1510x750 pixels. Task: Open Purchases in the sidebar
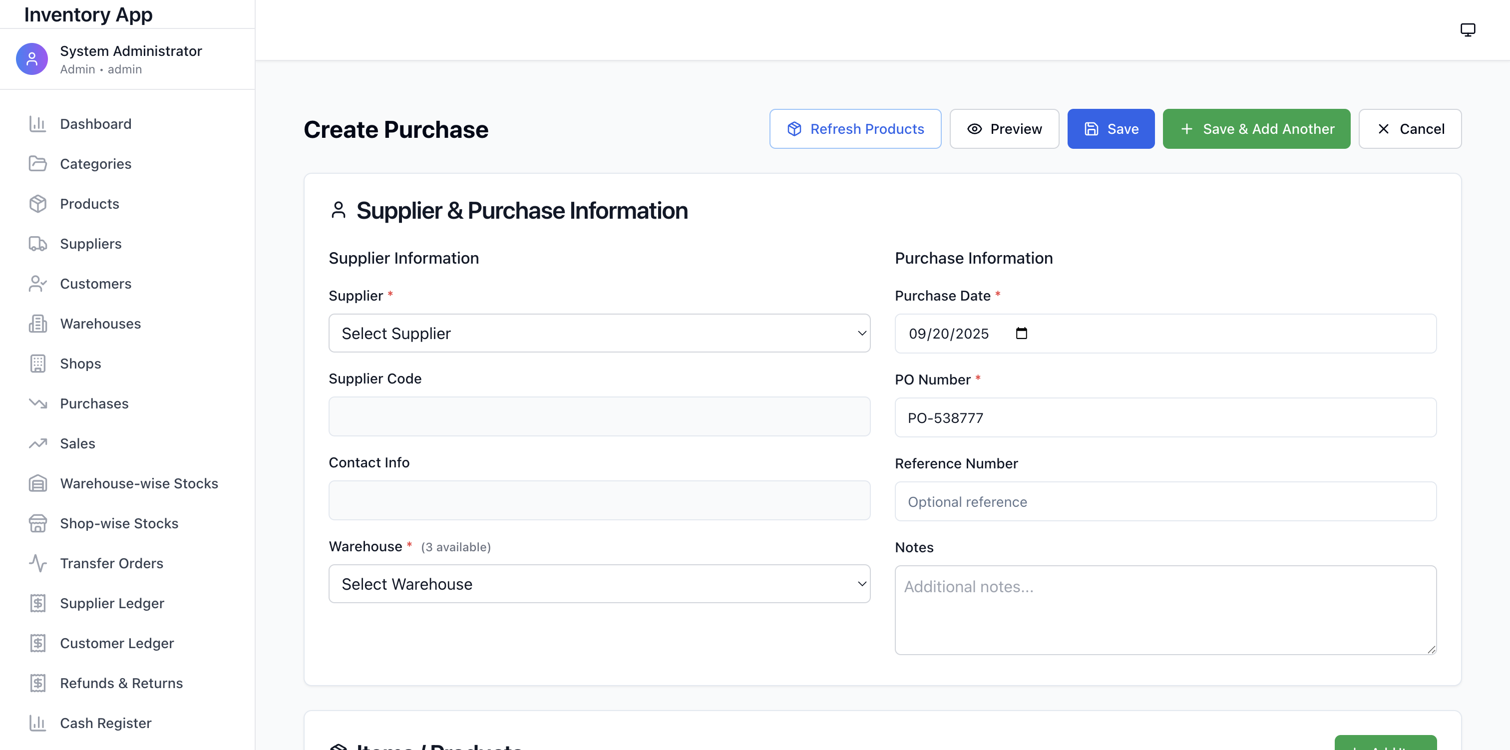coord(94,403)
